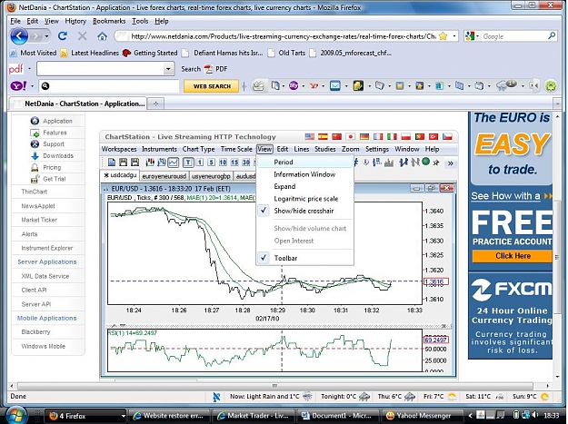Open tab list dropdown at tab bar end
568x424 pixels.
[557, 104]
